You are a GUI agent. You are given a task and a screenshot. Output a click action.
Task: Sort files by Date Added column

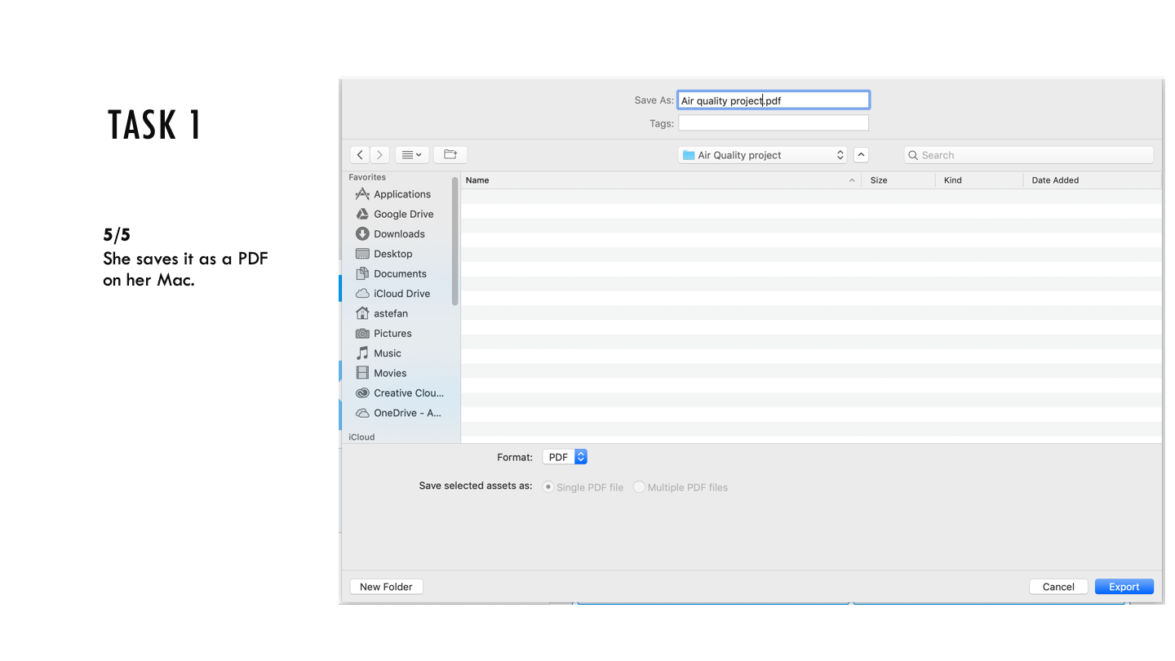click(x=1092, y=180)
